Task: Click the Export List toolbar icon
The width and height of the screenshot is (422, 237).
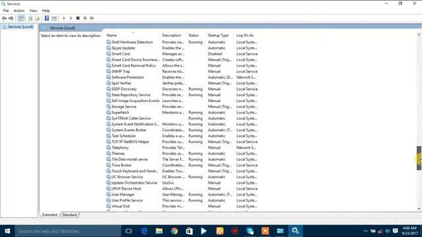Action: pos(38,18)
